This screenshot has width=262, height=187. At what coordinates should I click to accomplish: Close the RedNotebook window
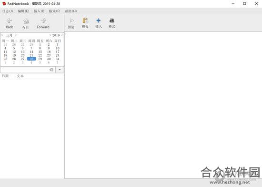[256, 3]
